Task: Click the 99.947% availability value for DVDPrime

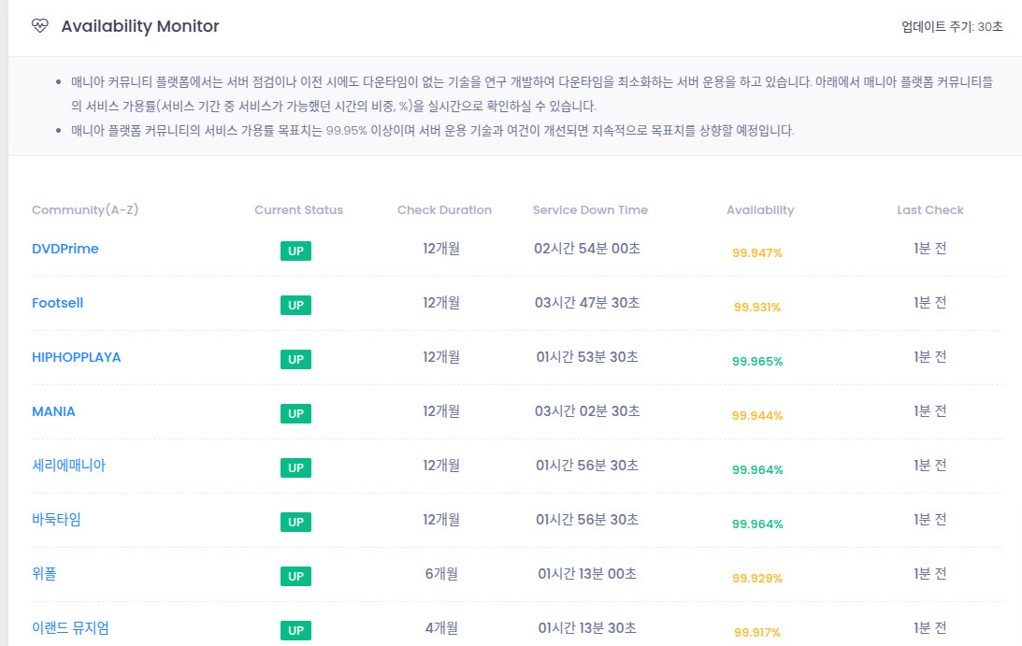Action: click(x=756, y=253)
